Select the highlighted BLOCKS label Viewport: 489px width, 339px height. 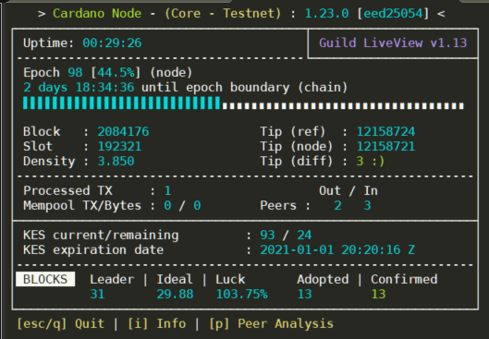coord(45,279)
